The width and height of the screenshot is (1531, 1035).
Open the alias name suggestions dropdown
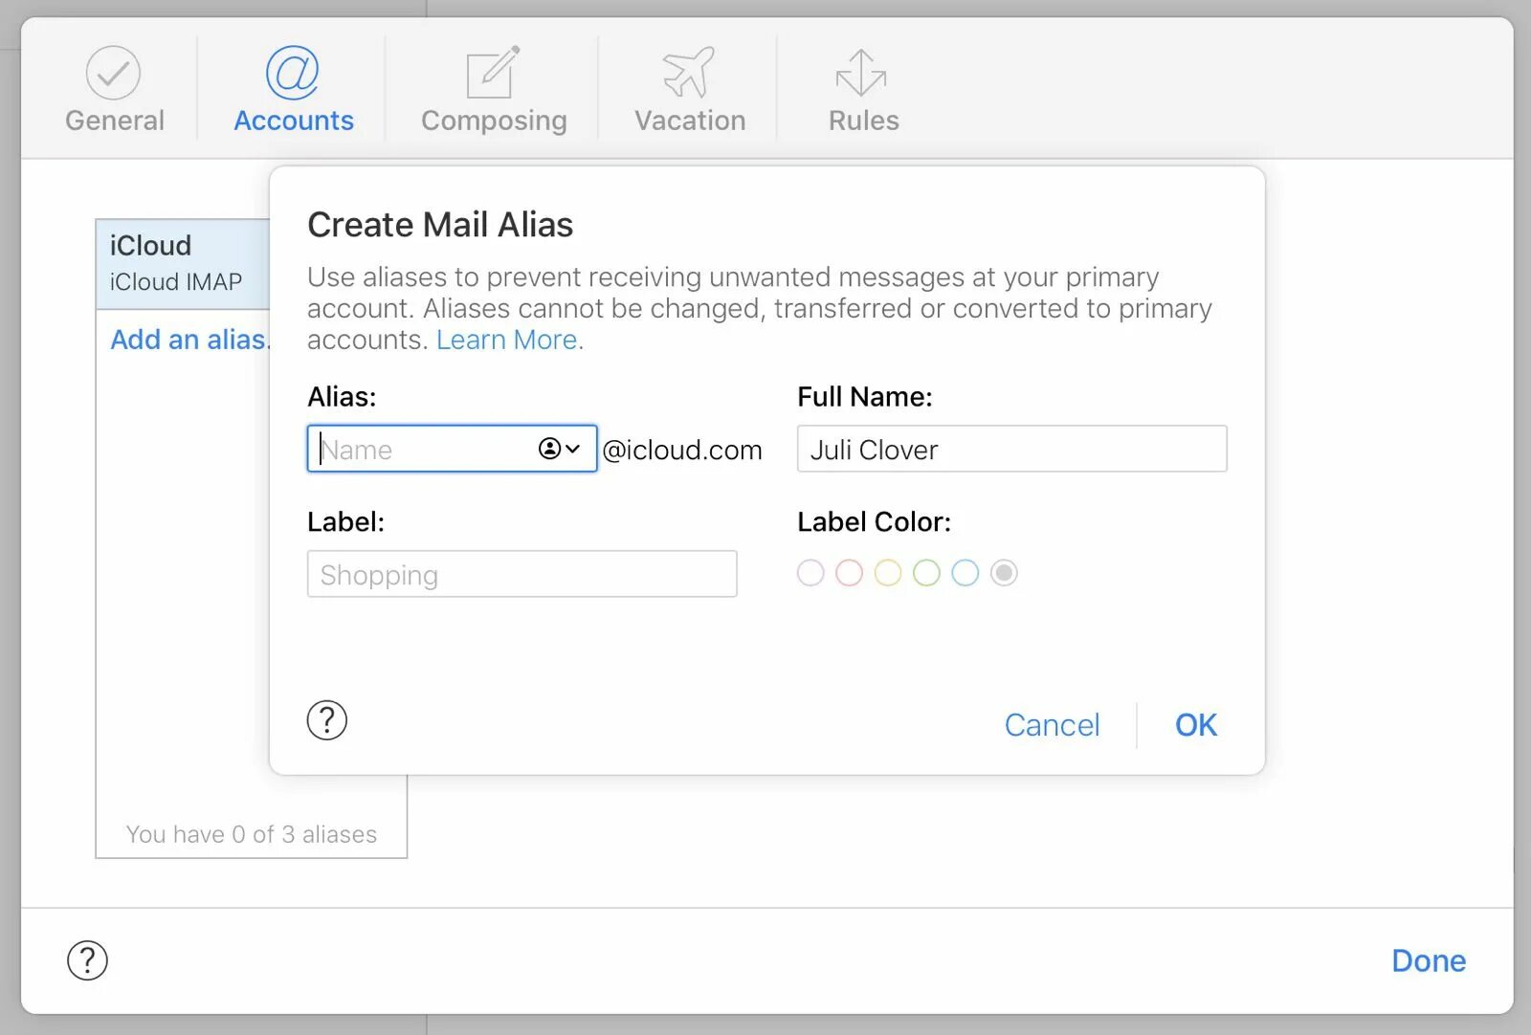point(560,449)
